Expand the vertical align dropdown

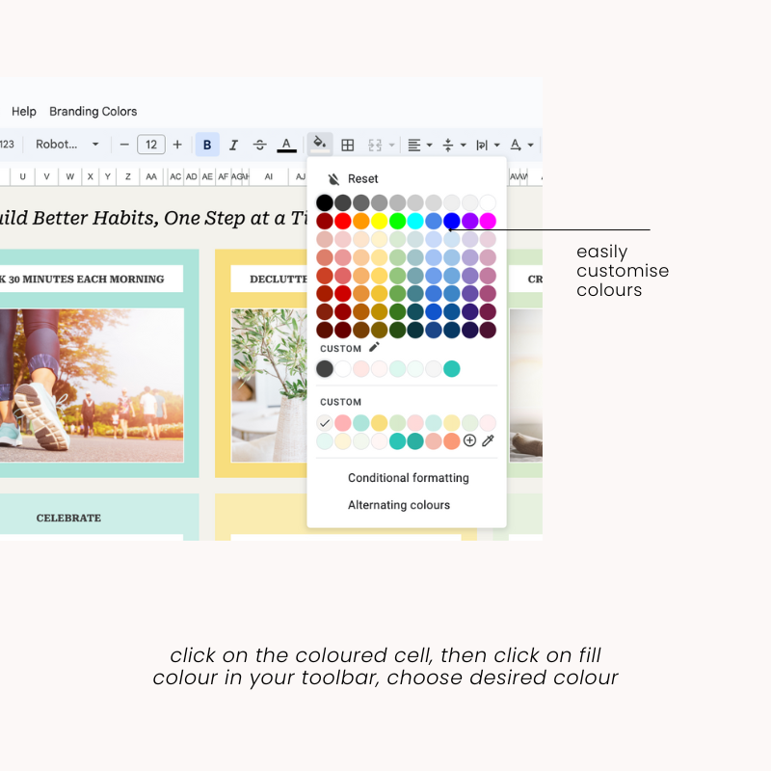(x=453, y=145)
